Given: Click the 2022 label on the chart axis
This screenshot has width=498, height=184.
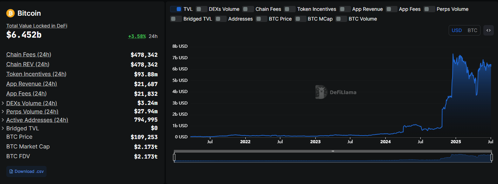Looking at the screenshot, I should pos(245,142).
